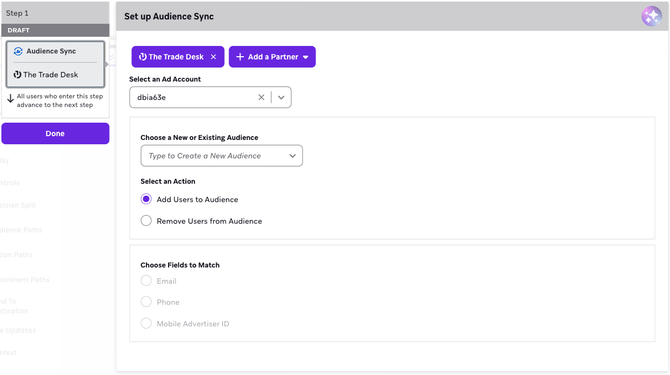Remove The Trade Desk partner via its X
This screenshot has width=670, height=375.
click(x=213, y=56)
